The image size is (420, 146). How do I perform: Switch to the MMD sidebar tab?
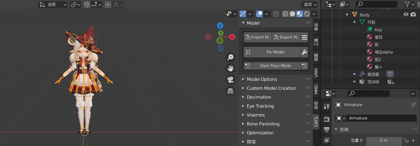tap(316, 90)
